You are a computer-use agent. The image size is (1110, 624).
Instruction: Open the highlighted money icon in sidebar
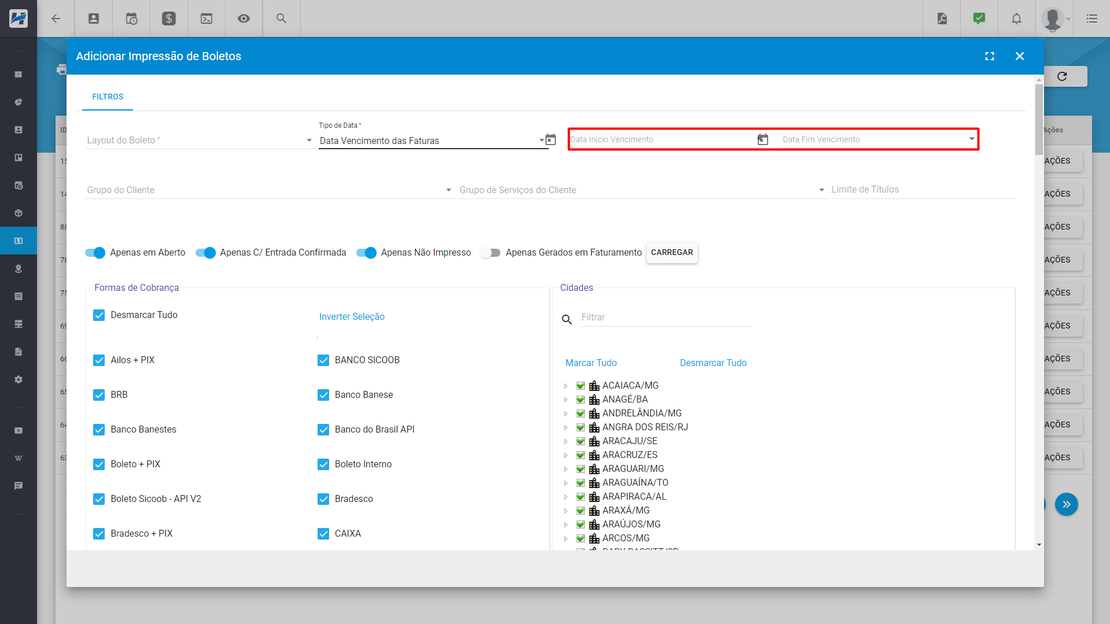tap(19, 241)
